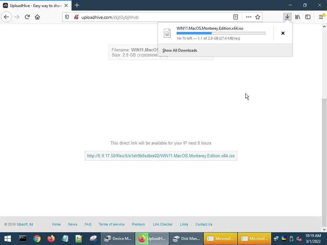The width and height of the screenshot is (327, 245).
Task: Launch Chrome from the taskbar
Action: tap(37, 239)
